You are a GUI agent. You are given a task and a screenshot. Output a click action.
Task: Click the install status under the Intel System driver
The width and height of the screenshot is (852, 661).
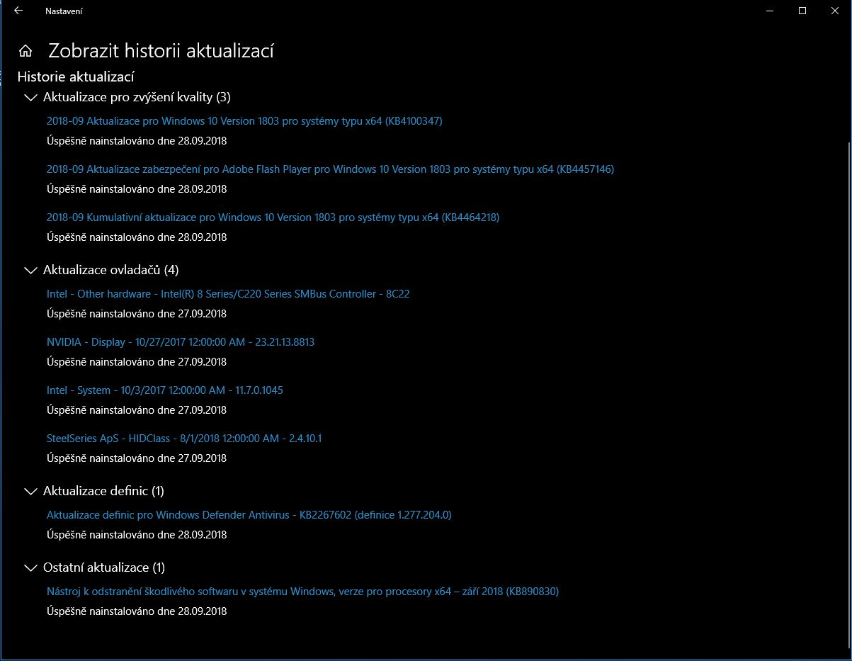click(x=137, y=410)
